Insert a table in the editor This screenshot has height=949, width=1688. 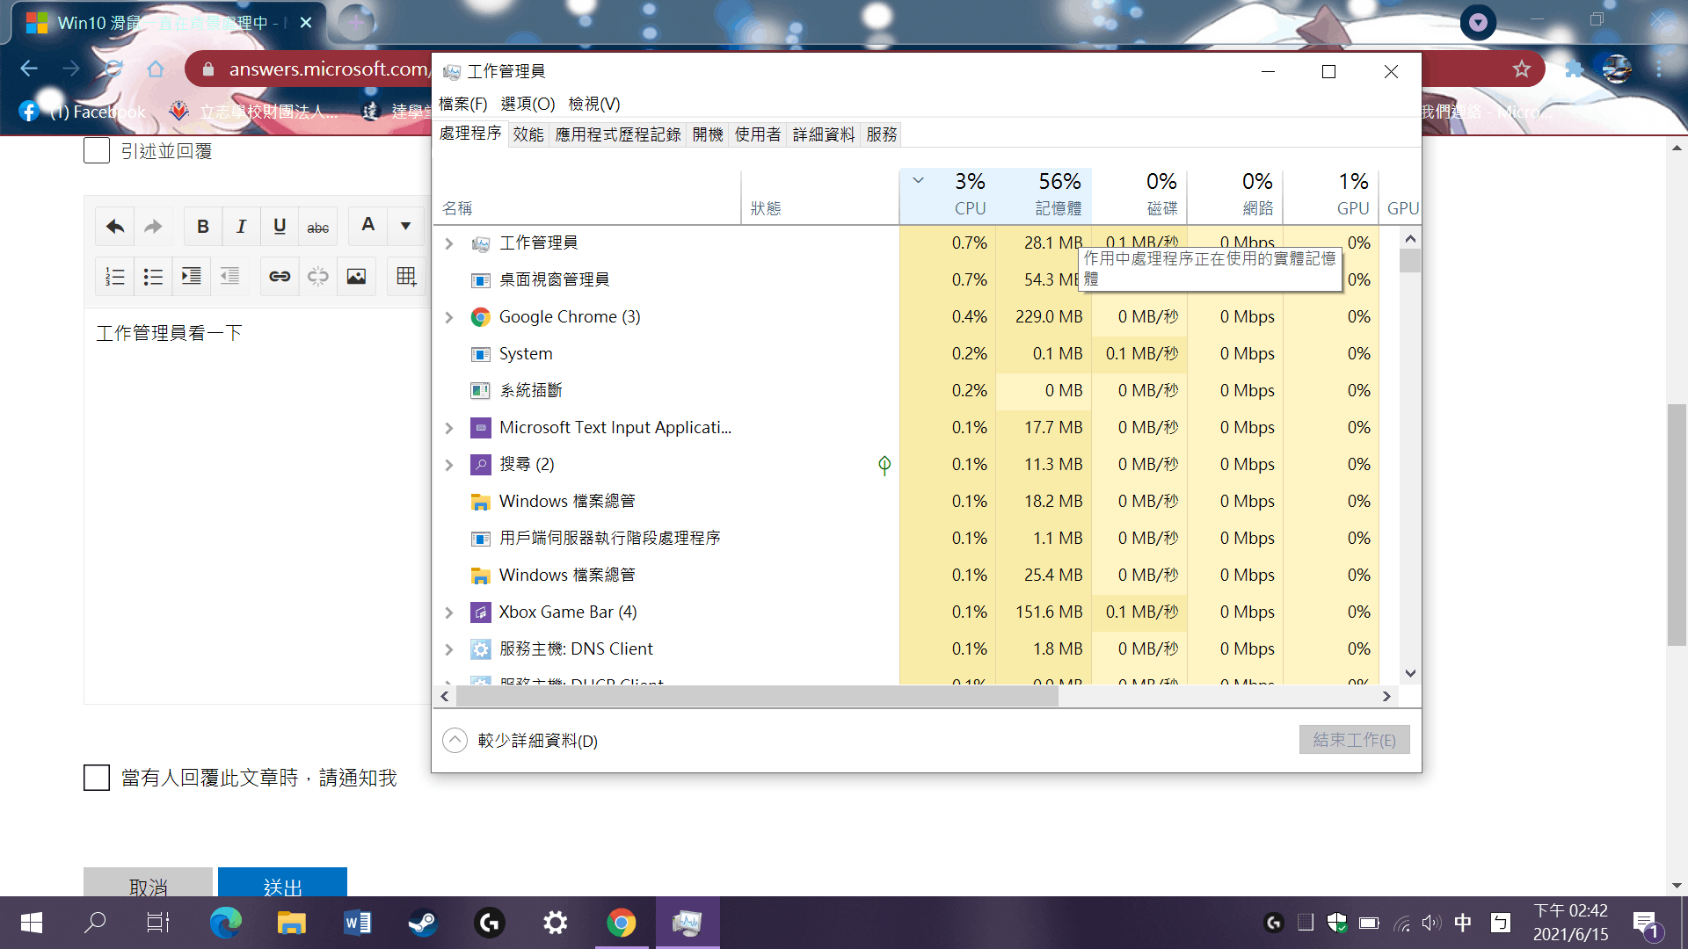pyautogui.click(x=405, y=277)
